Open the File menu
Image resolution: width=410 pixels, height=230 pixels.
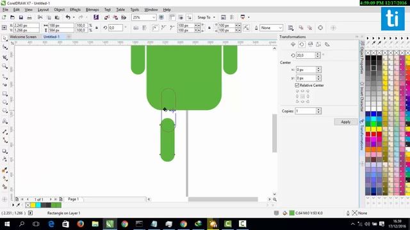(5, 10)
